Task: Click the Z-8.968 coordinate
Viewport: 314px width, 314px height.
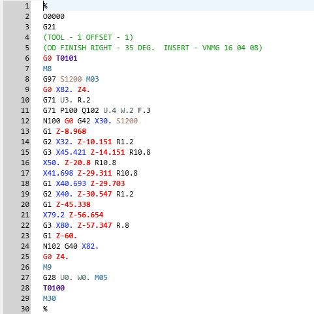Action: pos(71,131)
